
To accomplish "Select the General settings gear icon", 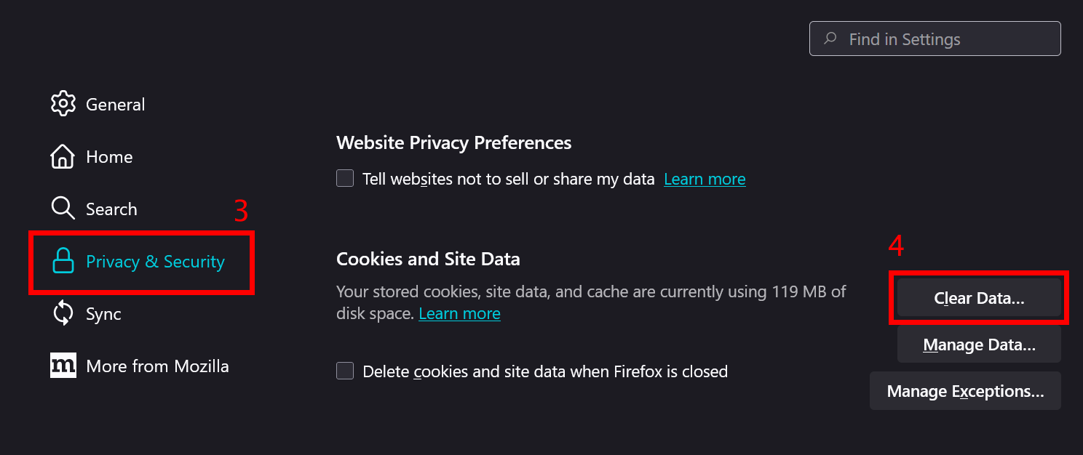I will click(x=63, y=103).
